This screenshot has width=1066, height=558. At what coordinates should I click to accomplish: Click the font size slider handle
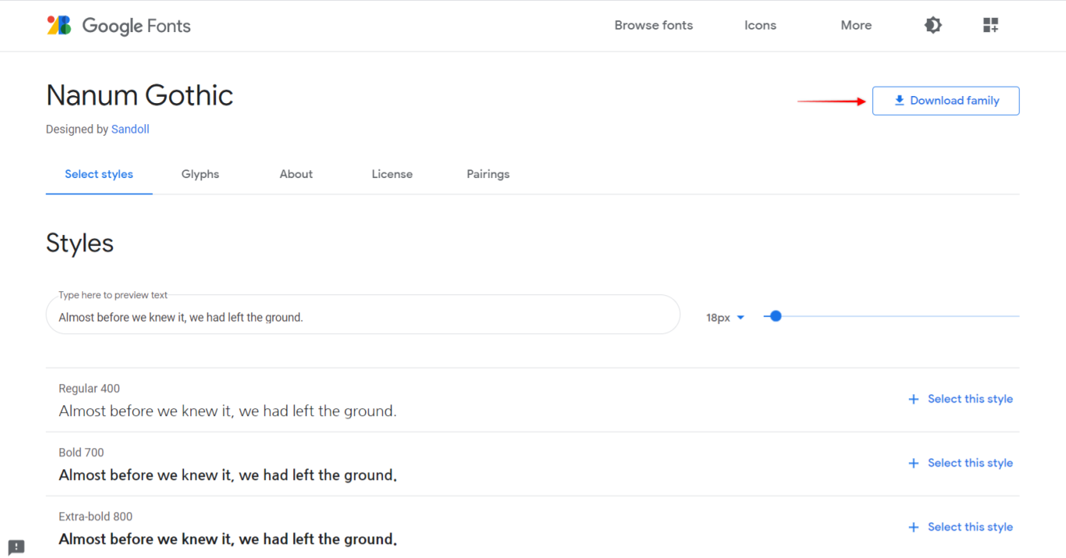775,316
